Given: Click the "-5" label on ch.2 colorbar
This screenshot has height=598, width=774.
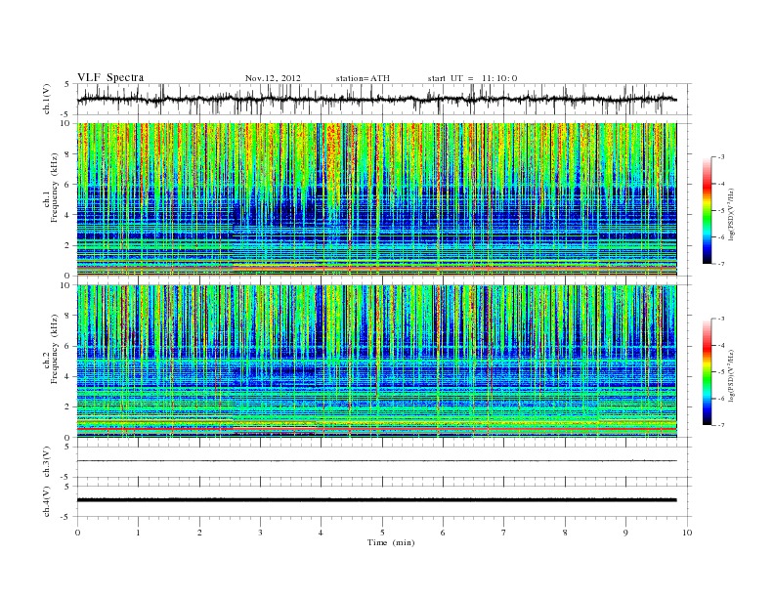Looking at the screenshot, I should pos(721,372).
